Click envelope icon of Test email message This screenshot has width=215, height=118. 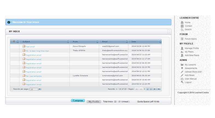pyautogui.click(x=24, y=46)
